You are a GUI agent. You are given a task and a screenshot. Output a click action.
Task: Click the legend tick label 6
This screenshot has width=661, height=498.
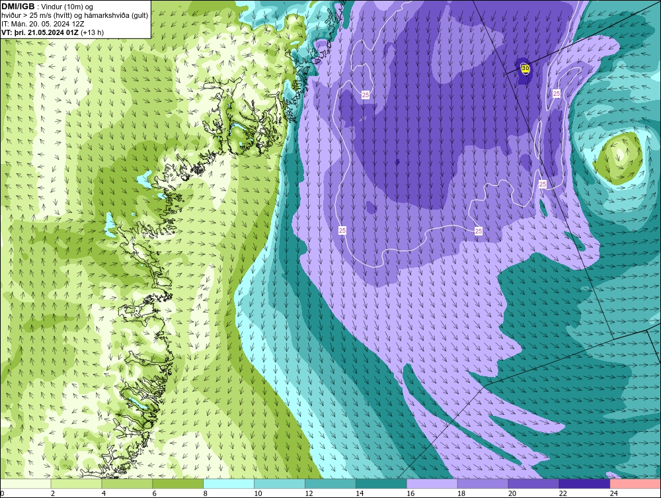coord(154,493)
